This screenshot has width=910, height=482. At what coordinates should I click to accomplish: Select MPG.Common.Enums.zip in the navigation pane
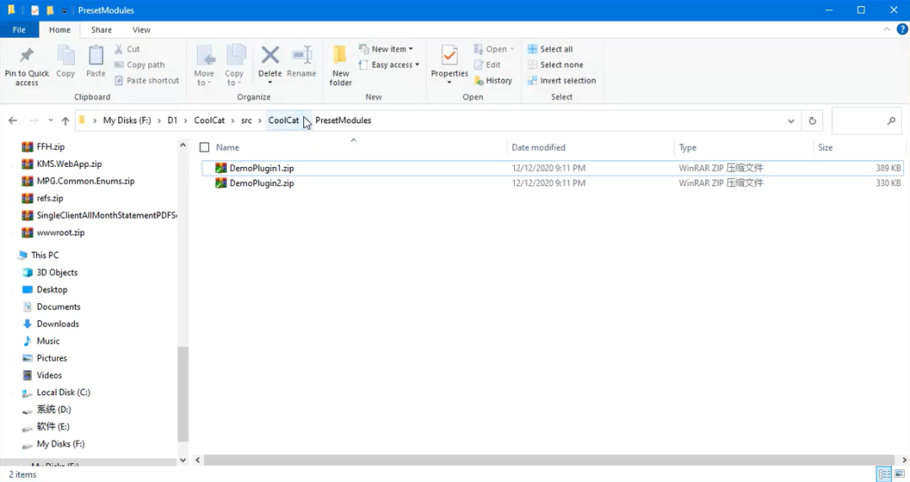[x=85, y=180]
